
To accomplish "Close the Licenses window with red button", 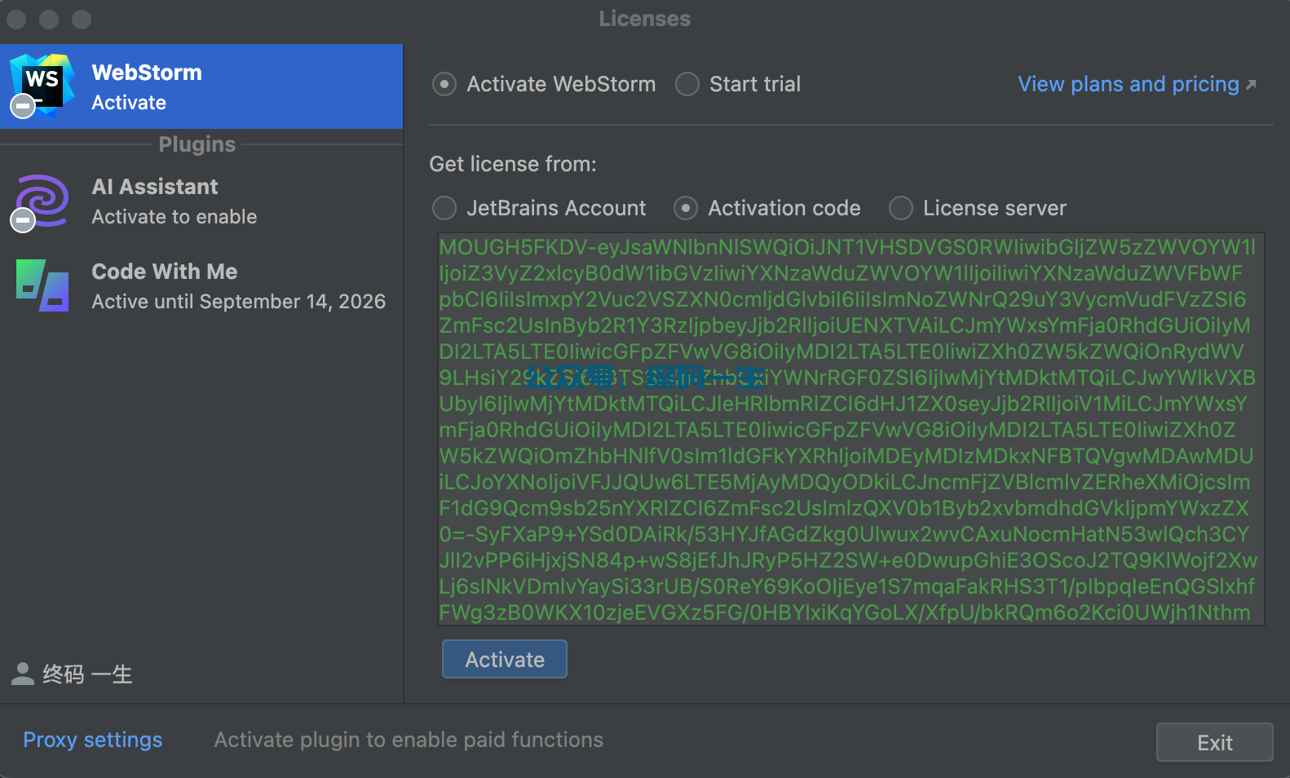I will 16,19.
